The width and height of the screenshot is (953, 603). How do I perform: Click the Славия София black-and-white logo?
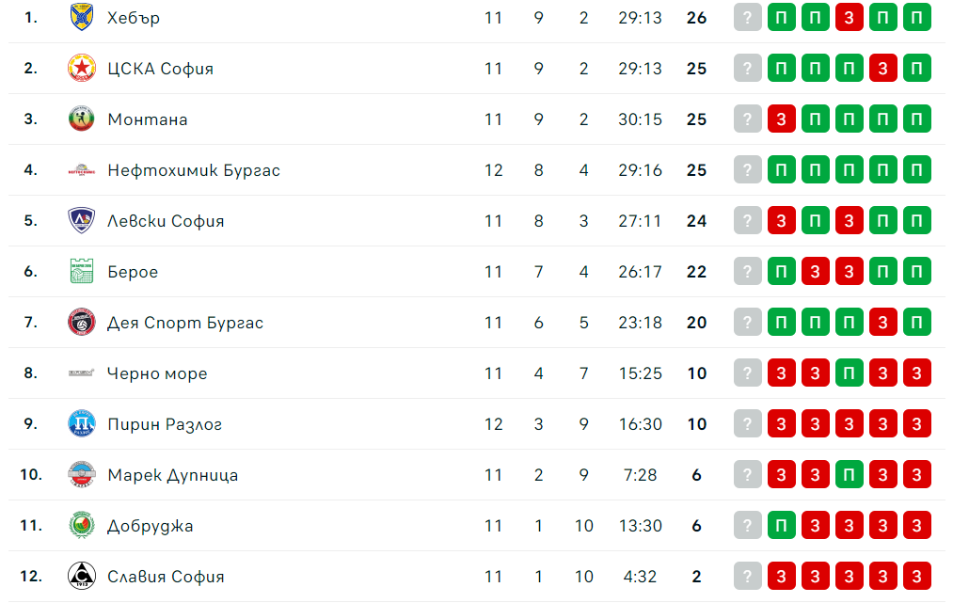pyautogui.click(x=82, y=577)
